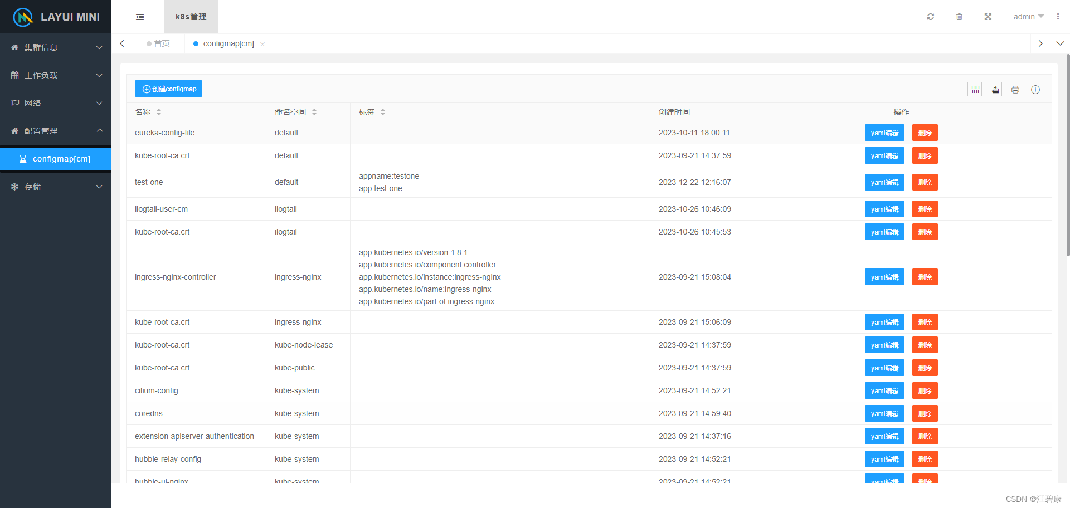The height and width of the screenshot is (508, 1070).
Task: Select the kube-public namespace cell
Action: click(x=308, y=368)
